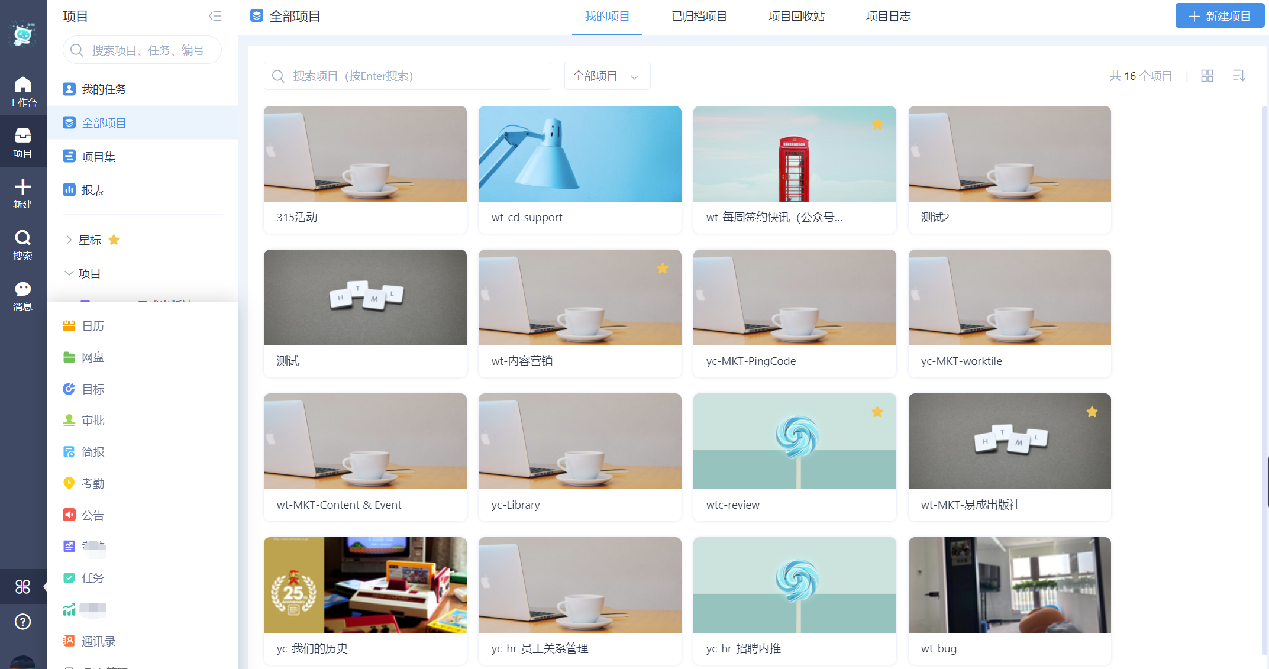
Task: Click the 新建项目 button
Action: 1219,16
